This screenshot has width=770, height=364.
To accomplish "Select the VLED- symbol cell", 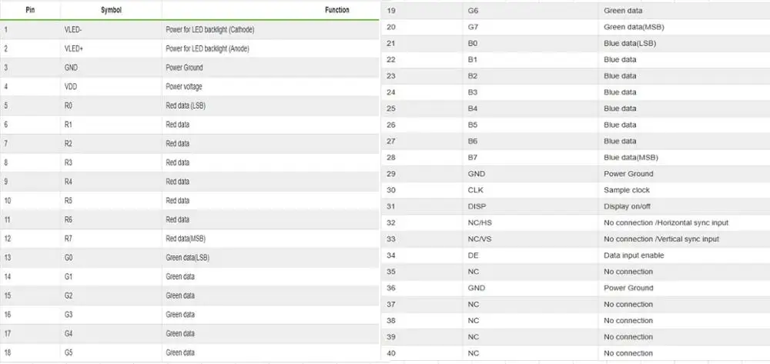I will (x=75, y=30).
